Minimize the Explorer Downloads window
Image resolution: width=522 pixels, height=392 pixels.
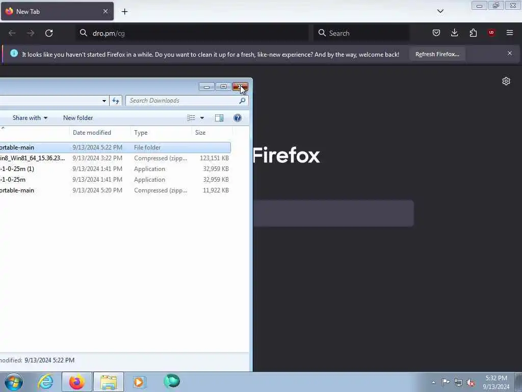[207, 87]
